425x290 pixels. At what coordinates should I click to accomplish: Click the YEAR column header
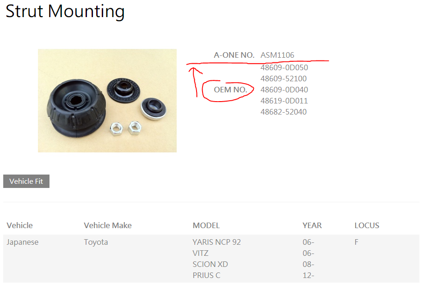tap(312, 225)
